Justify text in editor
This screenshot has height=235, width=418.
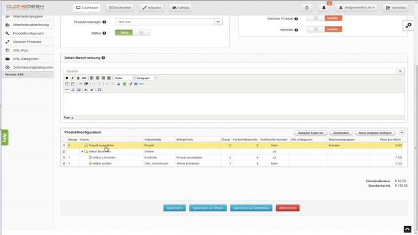[109, 78]
